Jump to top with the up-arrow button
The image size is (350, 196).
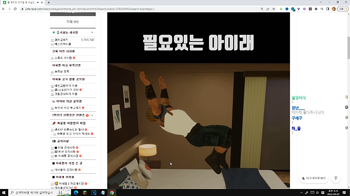tap(336, 179)
